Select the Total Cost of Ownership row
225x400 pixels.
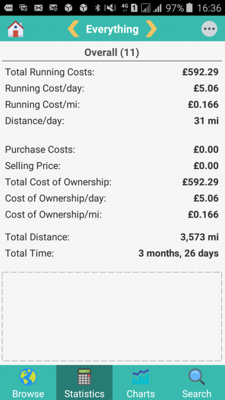click(x=112, y=182)
